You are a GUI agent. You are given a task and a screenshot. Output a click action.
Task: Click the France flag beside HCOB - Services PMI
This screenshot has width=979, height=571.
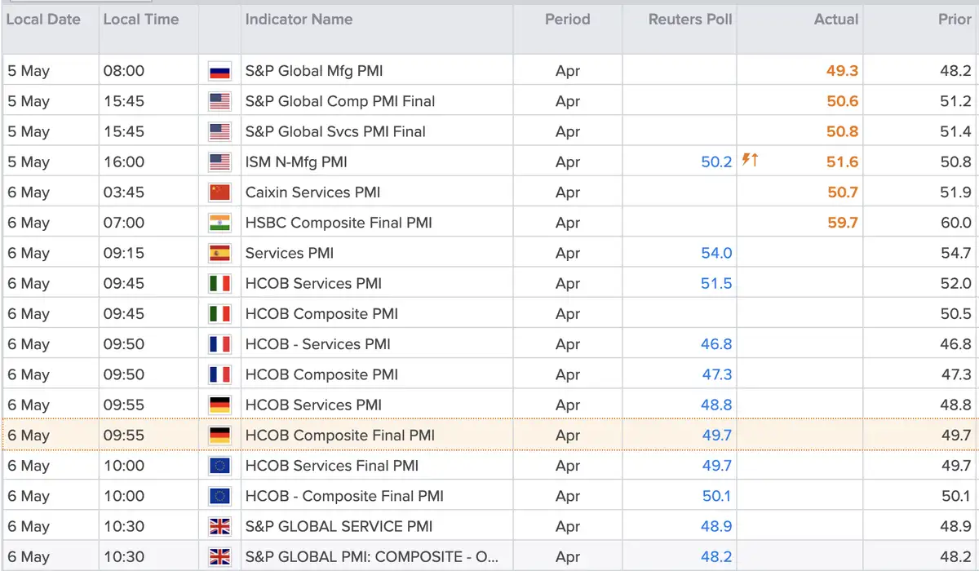tap(220, 344)
